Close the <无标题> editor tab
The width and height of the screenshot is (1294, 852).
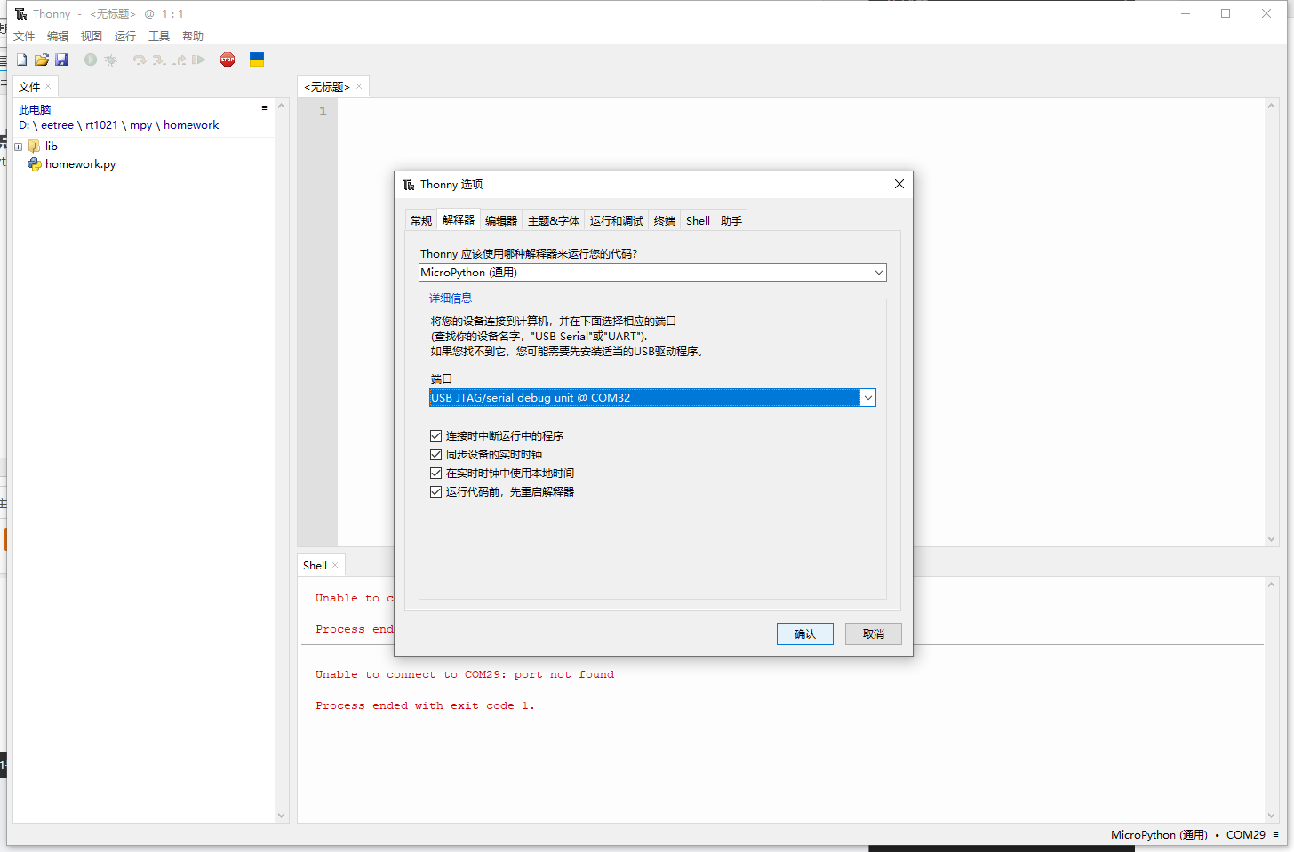point(359,86)
